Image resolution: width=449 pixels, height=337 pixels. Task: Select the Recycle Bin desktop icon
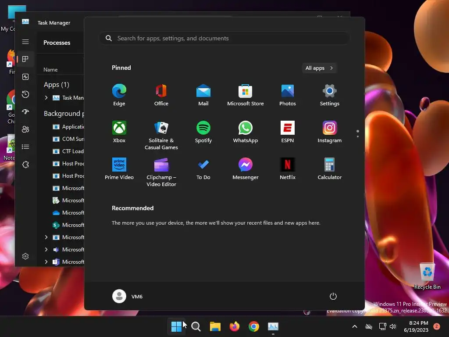click(x=427, y=276)
